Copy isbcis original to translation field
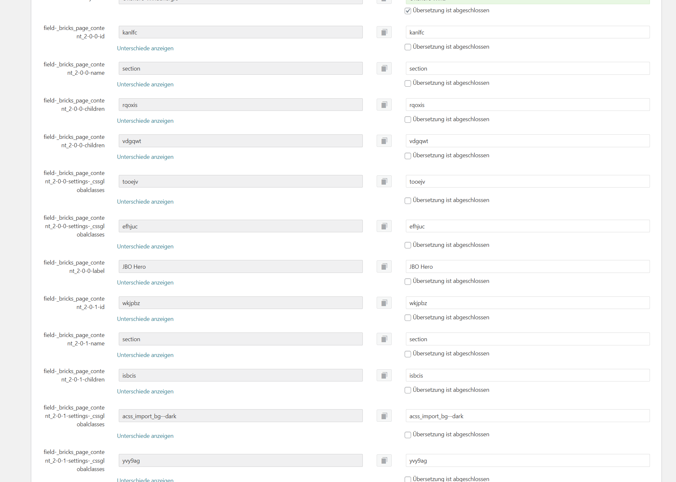 pyautogui.click(x=384, y=375)
